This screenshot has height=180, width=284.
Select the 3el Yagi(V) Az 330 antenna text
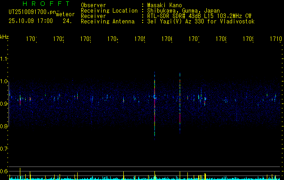201,22
